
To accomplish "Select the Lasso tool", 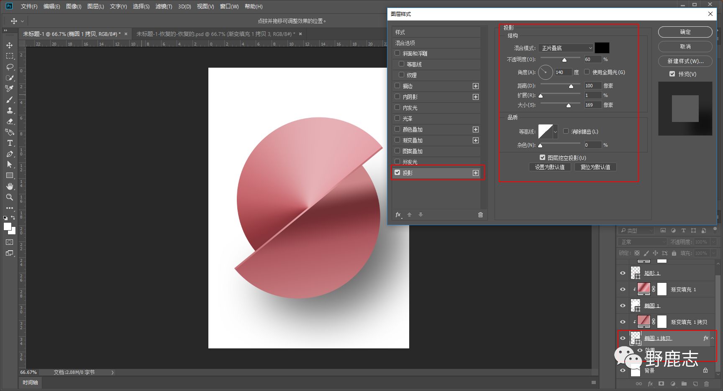I will [10, 67].
